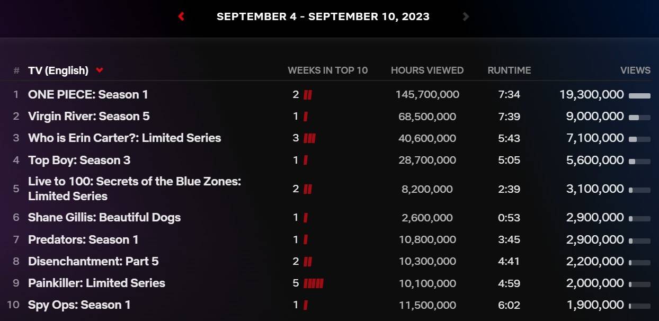Click Painkiller's five red weeks bars icon
This screenshot has height=321, width=659.
[314, 283]
